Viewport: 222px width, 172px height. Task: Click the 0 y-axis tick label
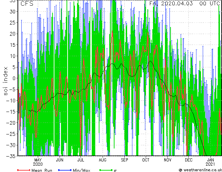click(x=14, y=78)
